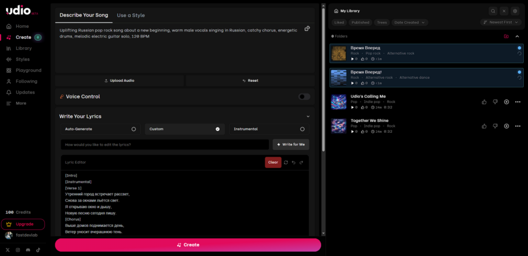Regenerate lyrics in Lyric Editor
The height and width of the screenshot is (256, 528).
(x=286, y=163)
